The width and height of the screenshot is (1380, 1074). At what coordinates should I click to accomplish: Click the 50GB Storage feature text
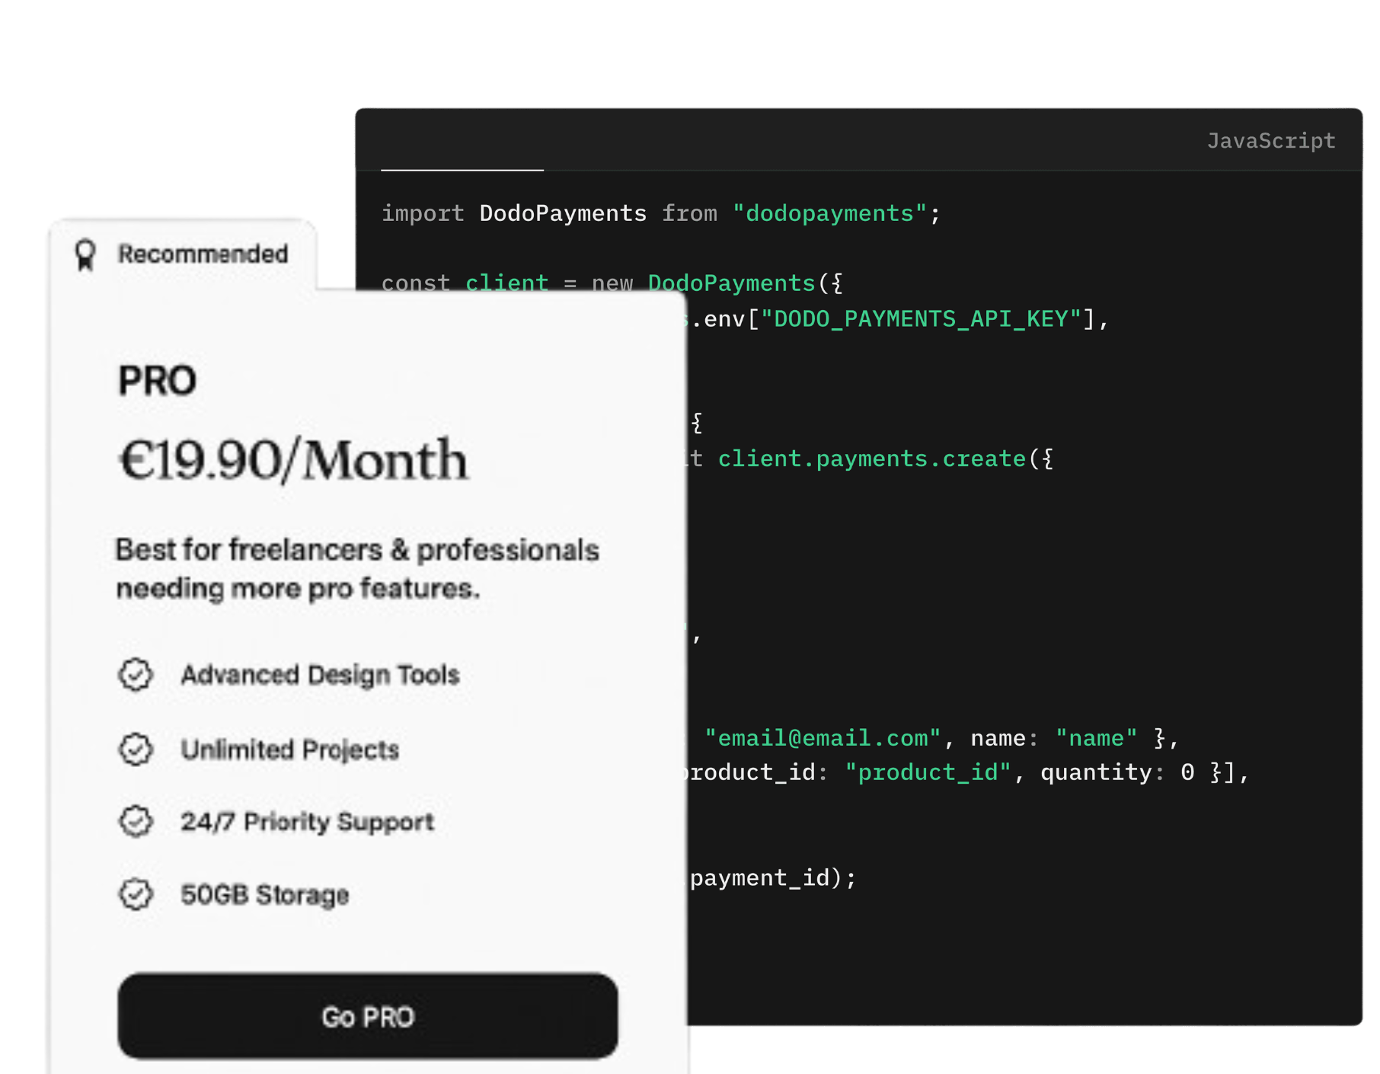point(264,895)
